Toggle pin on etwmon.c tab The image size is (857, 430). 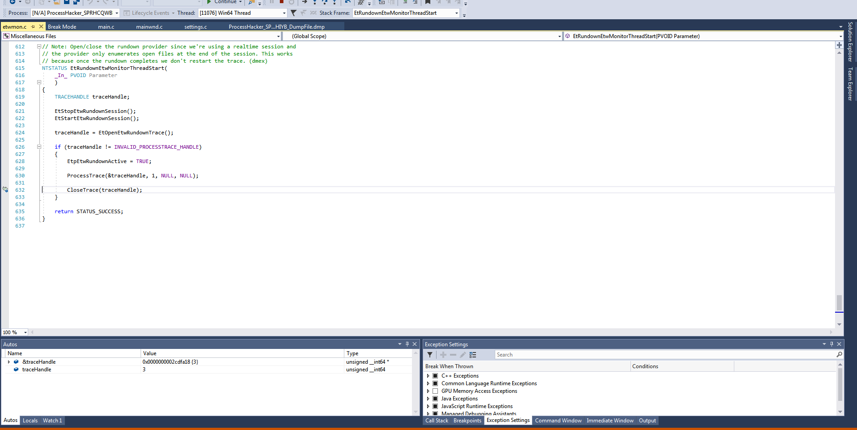pos(33,26)
